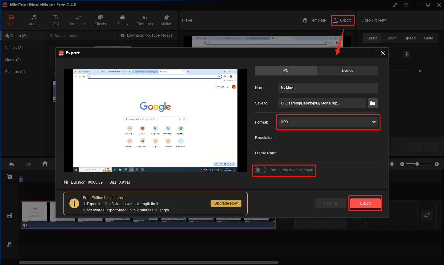Toggle Trim audio to video length
Viewport: 444px width, 265px height.
[261, 170]
